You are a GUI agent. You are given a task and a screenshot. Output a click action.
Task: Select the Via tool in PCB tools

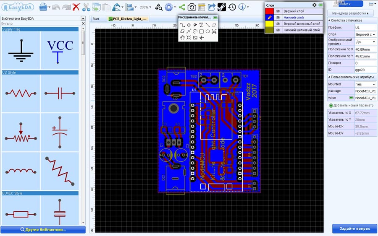[195, 25]
